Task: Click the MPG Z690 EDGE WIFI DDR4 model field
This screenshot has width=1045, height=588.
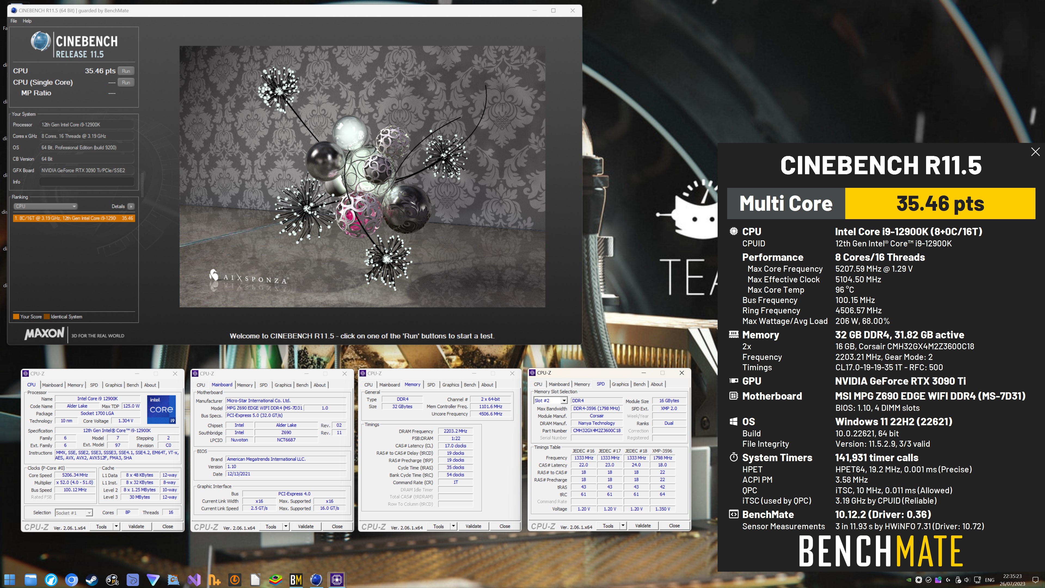Action: (x=264, y=408)
